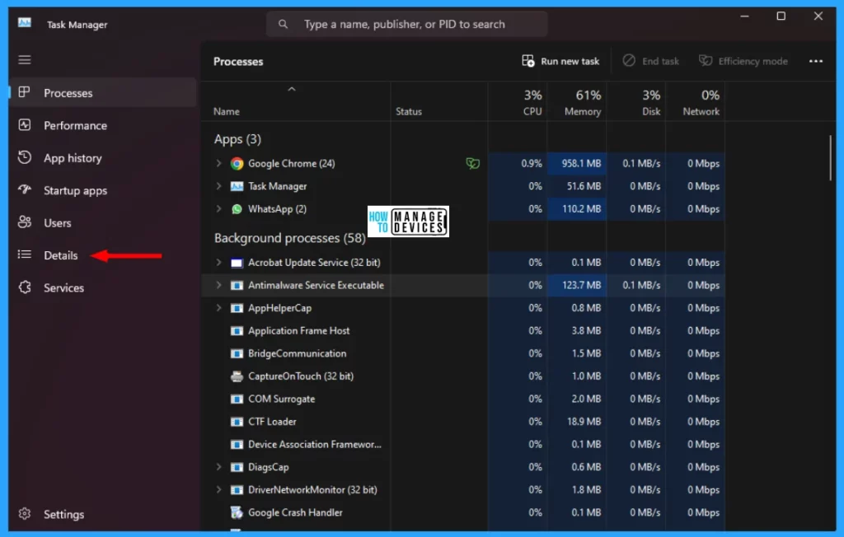The width and height of the screenshot is (844, 537).
Task: Expand the Google Chrome process group
Action: click(x=218, y=163)
